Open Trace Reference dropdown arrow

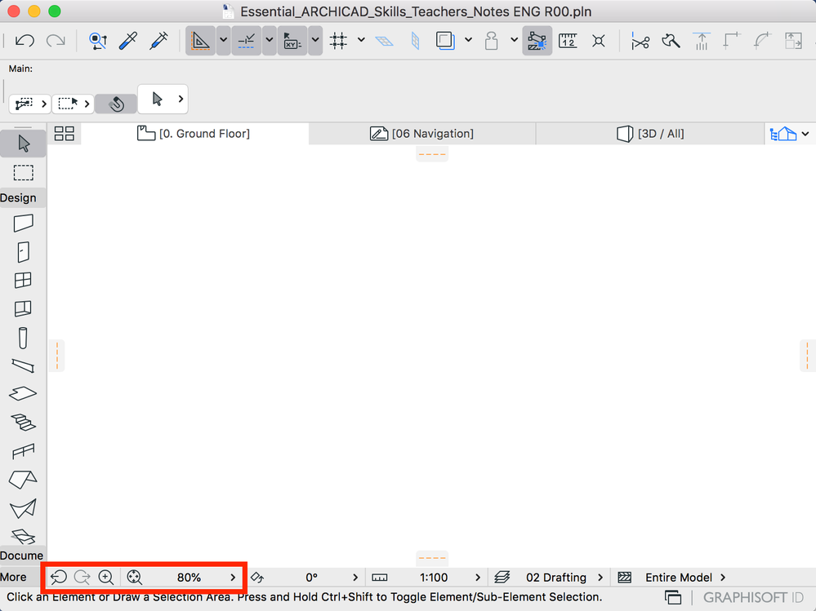[468, 40]
